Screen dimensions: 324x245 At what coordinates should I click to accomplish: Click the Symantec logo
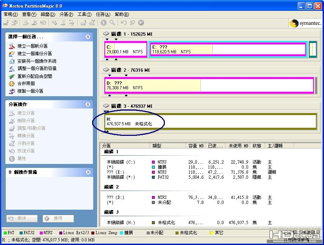click(x=306, y=23)
